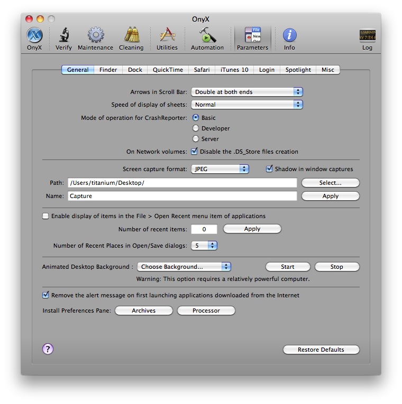Open the Log toolbar icon
The width and height of the screenshot is (402, 404).
367,39
